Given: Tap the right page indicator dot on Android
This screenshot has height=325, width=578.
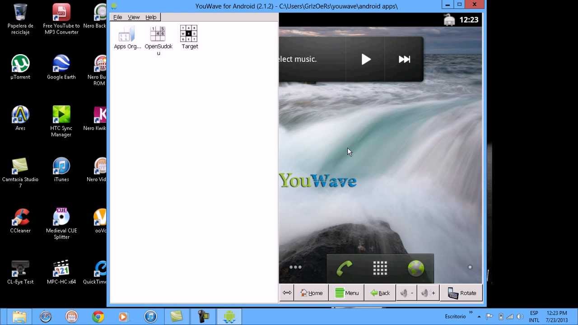Looking at the screenshot, I should point(470,267).
